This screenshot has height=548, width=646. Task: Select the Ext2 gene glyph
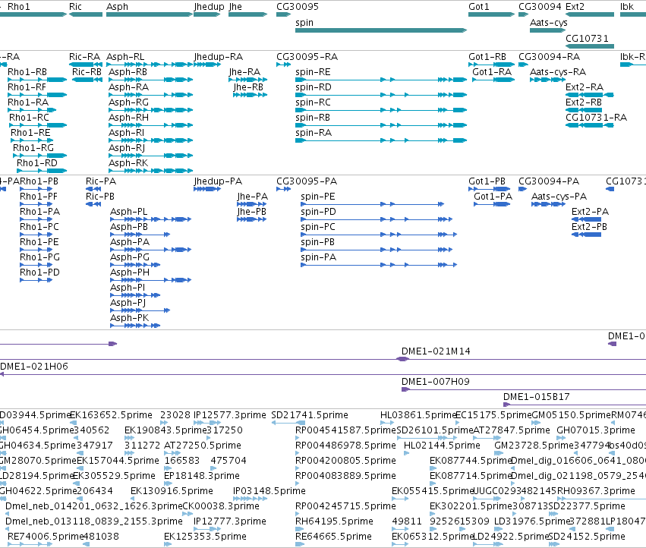click(x=590, y=14)
